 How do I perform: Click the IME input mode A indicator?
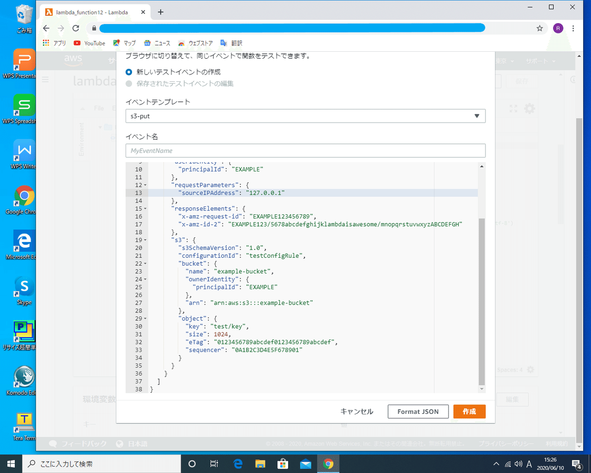coord(529,464)
